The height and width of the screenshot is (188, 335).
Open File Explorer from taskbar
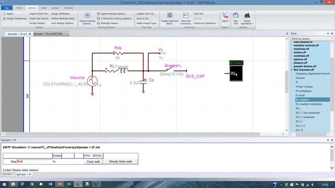13,184
